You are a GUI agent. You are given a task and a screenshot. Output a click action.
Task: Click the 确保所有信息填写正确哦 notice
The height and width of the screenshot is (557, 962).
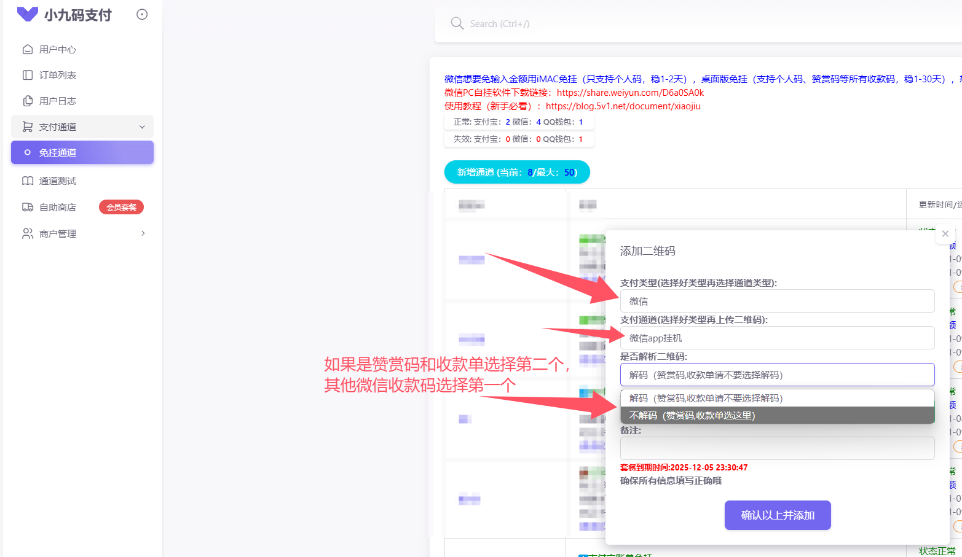pyautogui.click(x=671, y=480)
